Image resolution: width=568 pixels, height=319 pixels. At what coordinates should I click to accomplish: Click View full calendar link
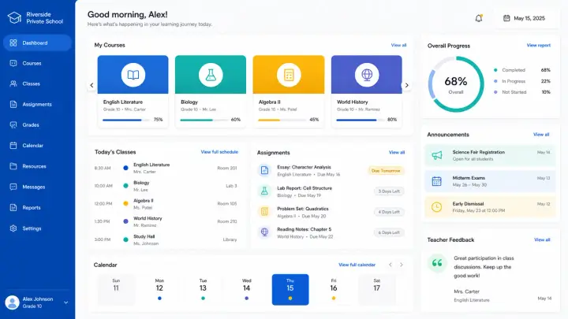[357, 265]
